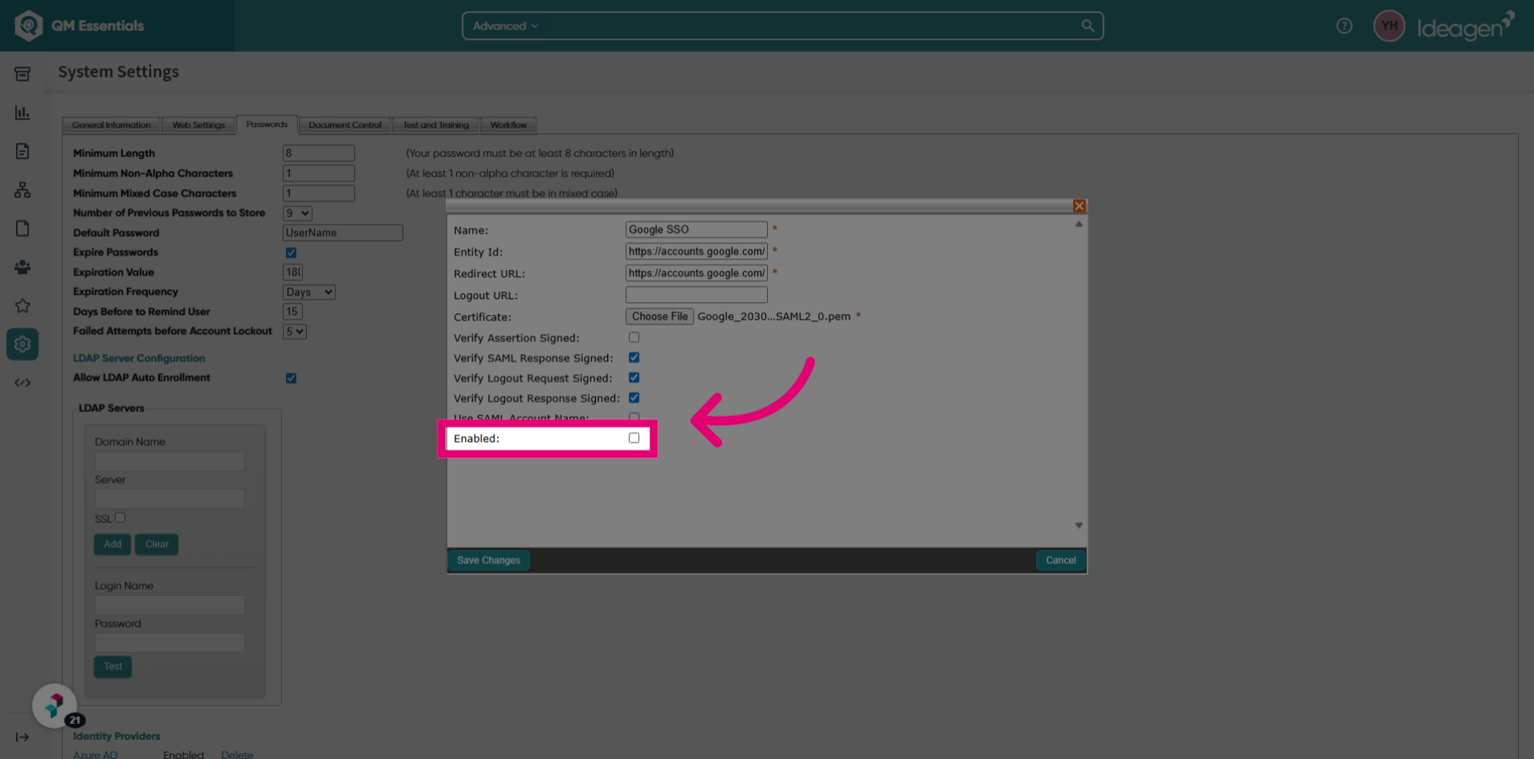The image size is (1534, 759).
Task: Open the code brackets sidebar icon
Action: point(22,383)
